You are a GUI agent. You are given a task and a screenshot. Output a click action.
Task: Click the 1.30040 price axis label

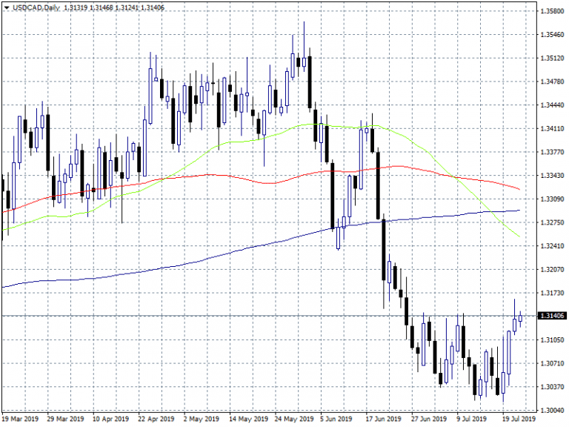pos(549,410)
